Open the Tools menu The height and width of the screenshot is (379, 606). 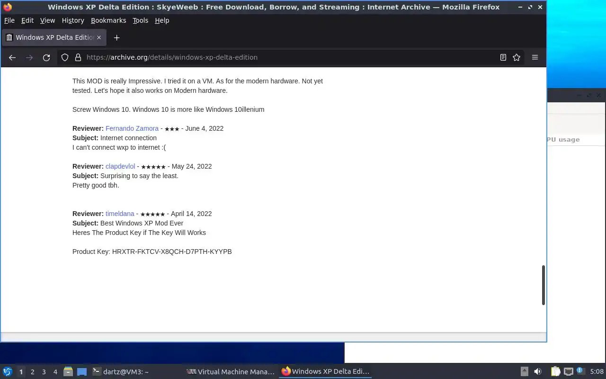click(x=140, y=20)
